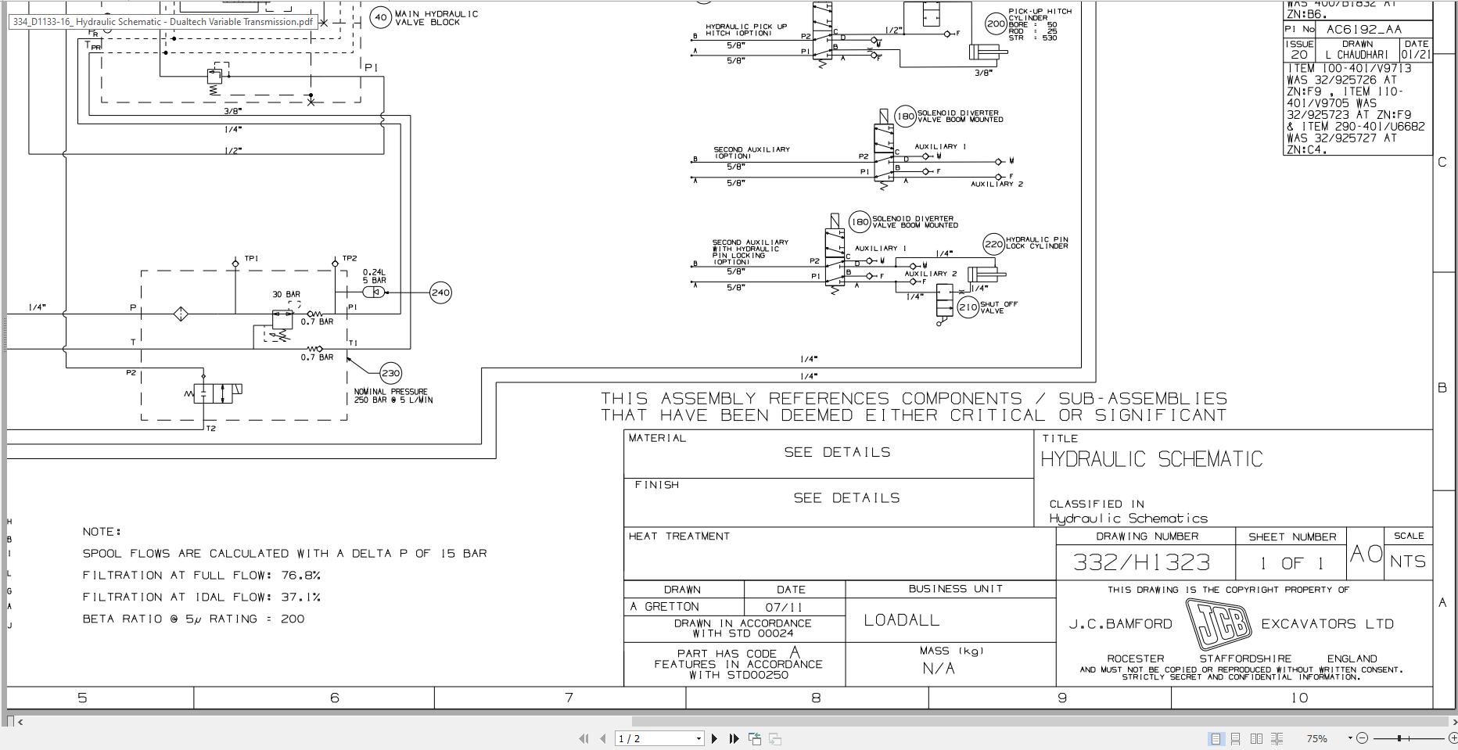Click the FILTRATION AT FULL FLOW note
Image resolution: width=1458 pixels, height=750 pixels.
pyautogui.click(x=202, y=575)
